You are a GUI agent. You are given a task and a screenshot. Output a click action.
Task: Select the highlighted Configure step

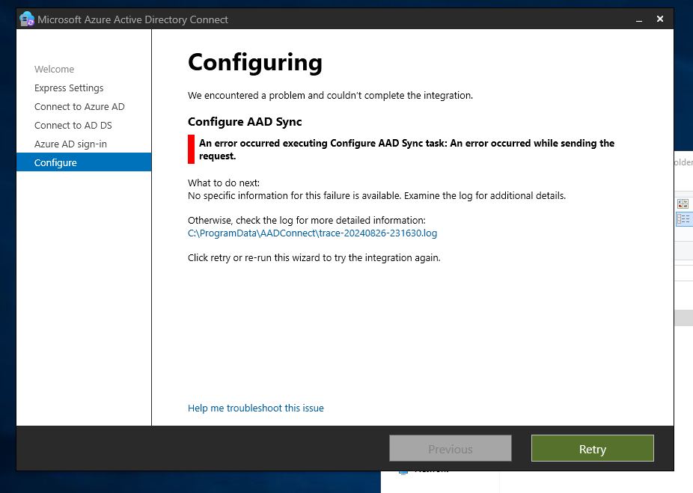(55, 162)
